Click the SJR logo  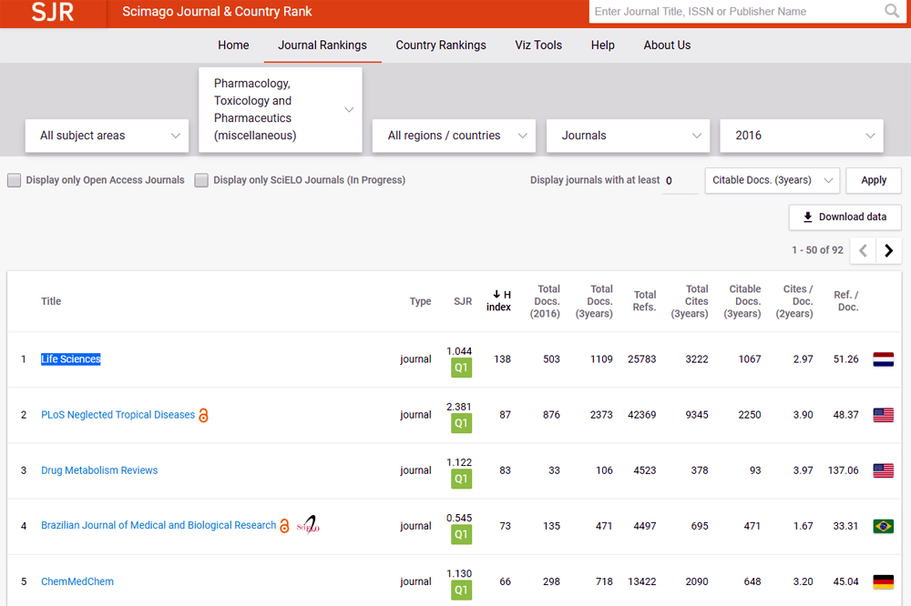tap(53, 12)
